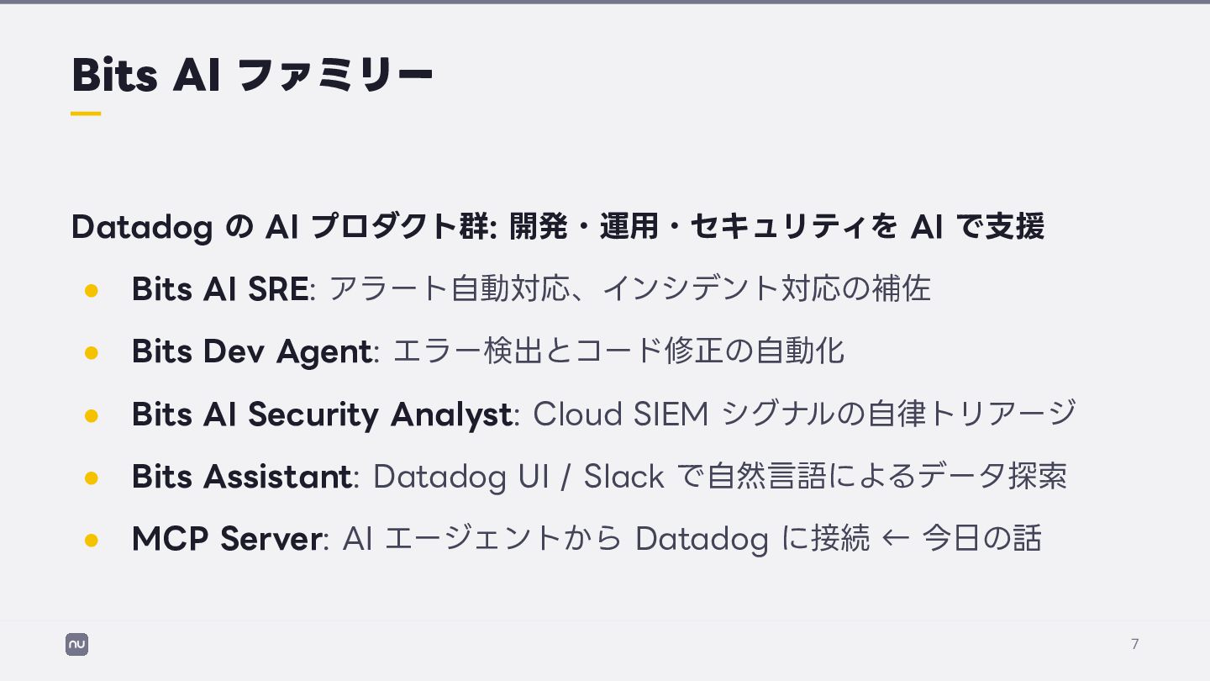Image resolution: width=1210 pixels, height=681 pixels.
Task: Click the 今日の話 text
Action: [982, 538]
